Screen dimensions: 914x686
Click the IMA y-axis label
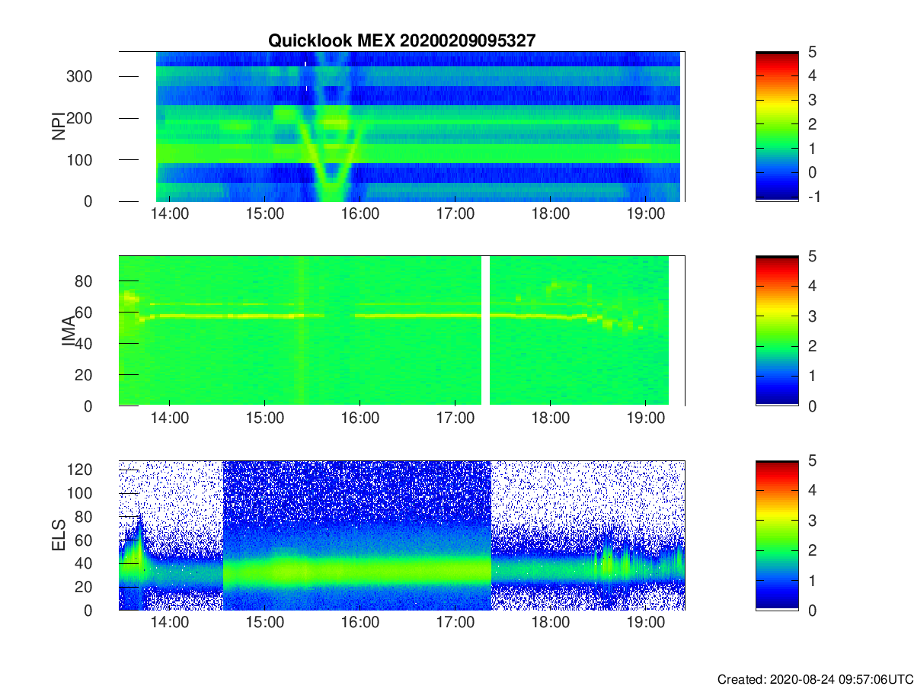69,332
